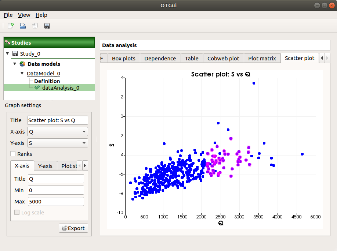
Task: Collapse the DataModel_0 tree branch
Action: [x=22, y=73]
